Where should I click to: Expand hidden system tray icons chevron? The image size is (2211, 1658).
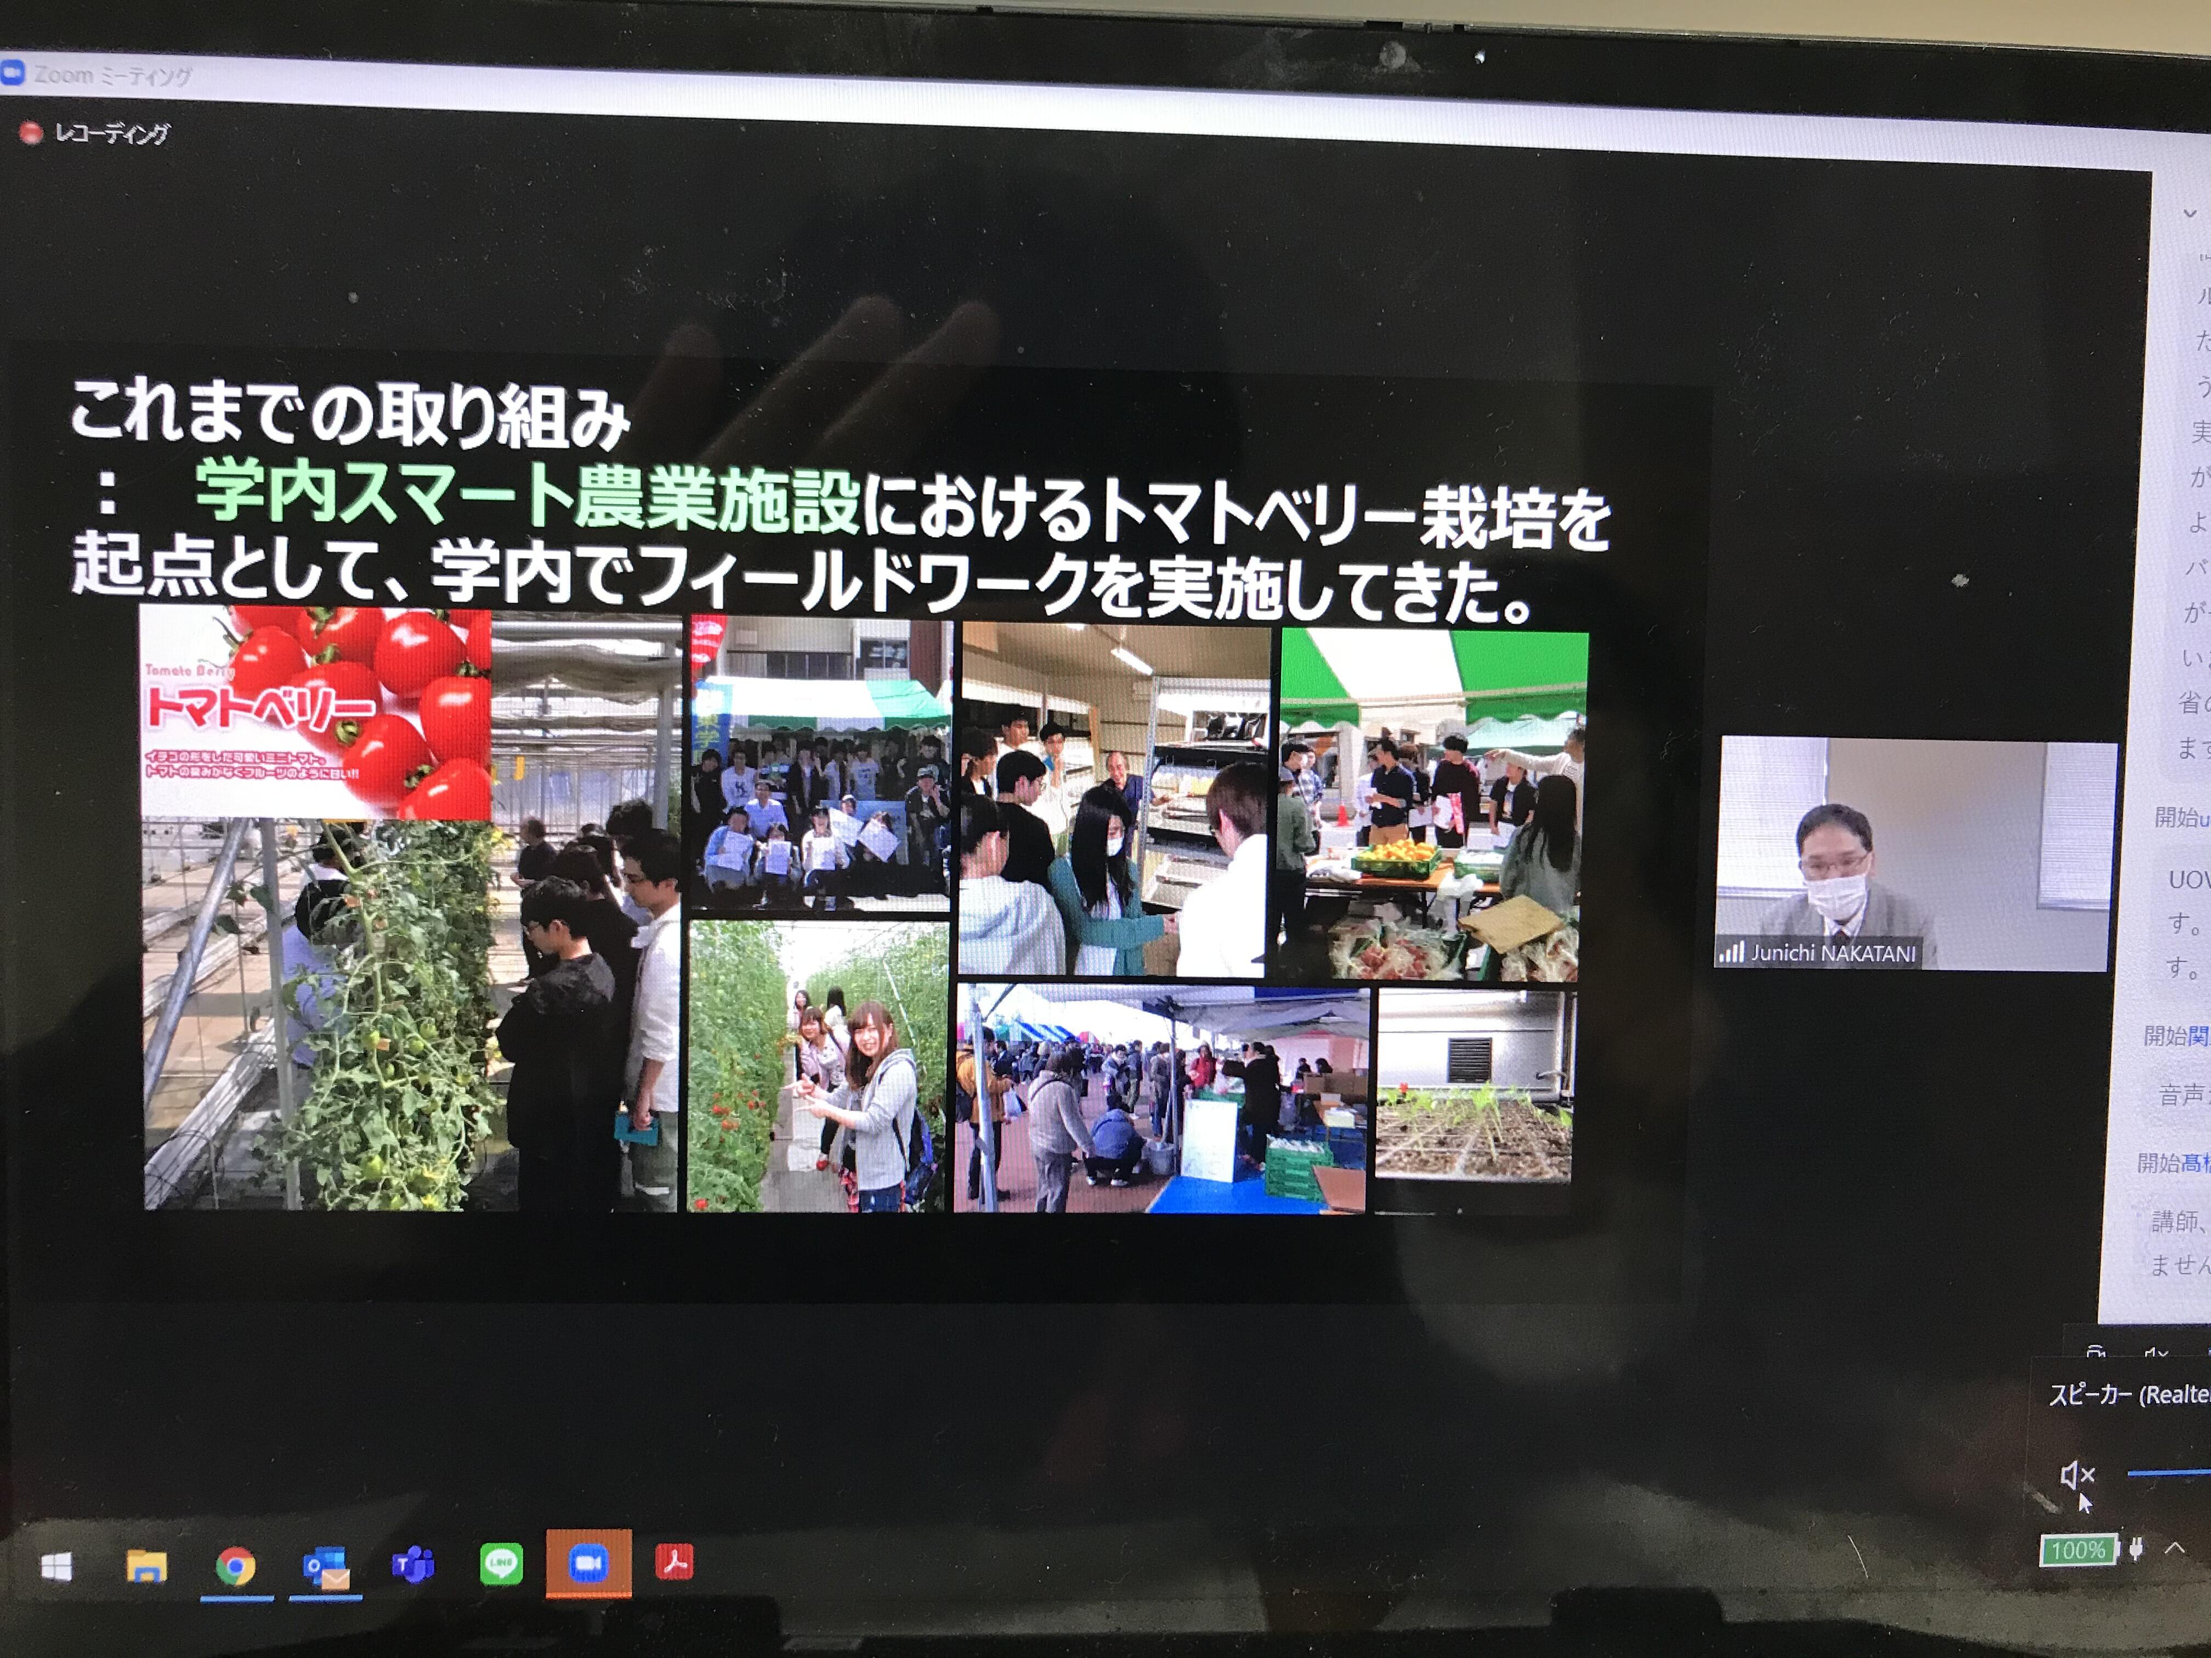2174,1548
